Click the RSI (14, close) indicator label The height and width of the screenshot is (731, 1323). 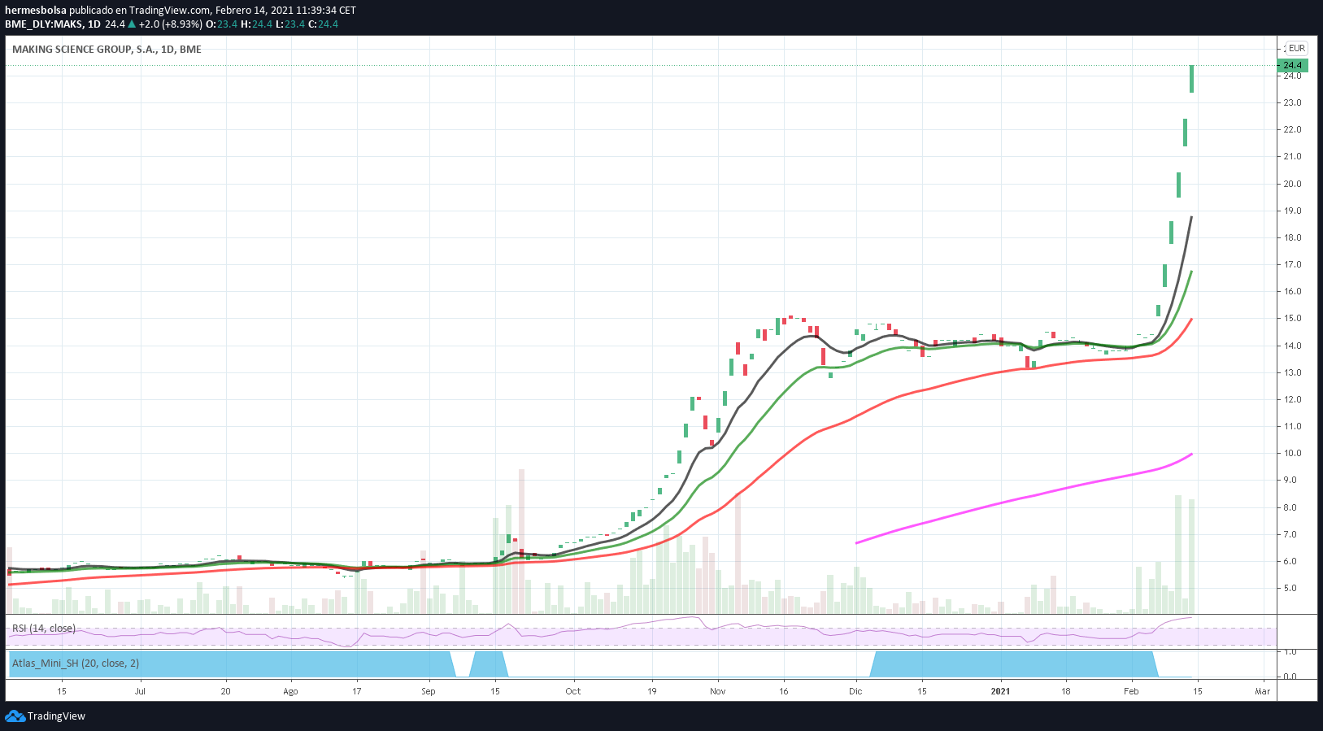pyautogui.click(x=44, y=629)
